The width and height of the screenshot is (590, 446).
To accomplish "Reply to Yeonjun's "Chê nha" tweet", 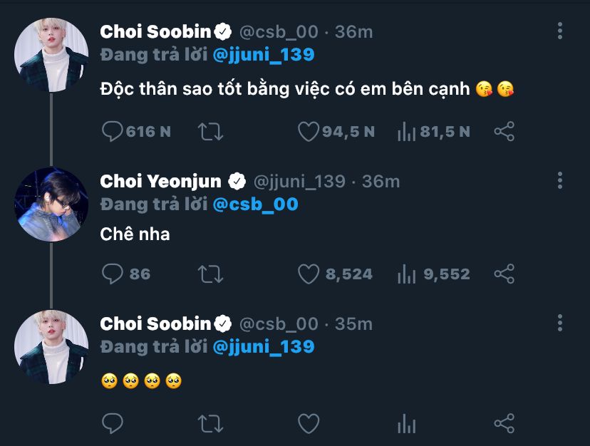I will point(113,274).
